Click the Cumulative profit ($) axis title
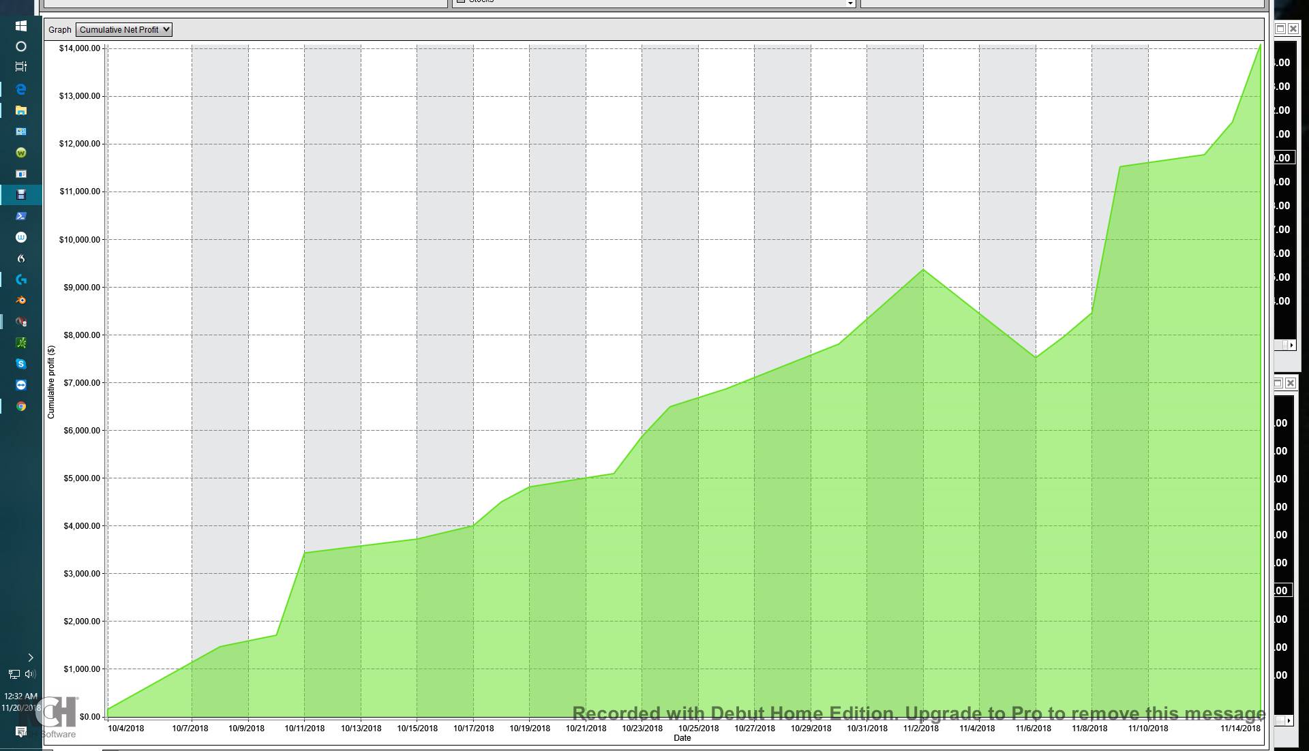The height and width of the screenshot is (751, 1309). tap(51, 382)
